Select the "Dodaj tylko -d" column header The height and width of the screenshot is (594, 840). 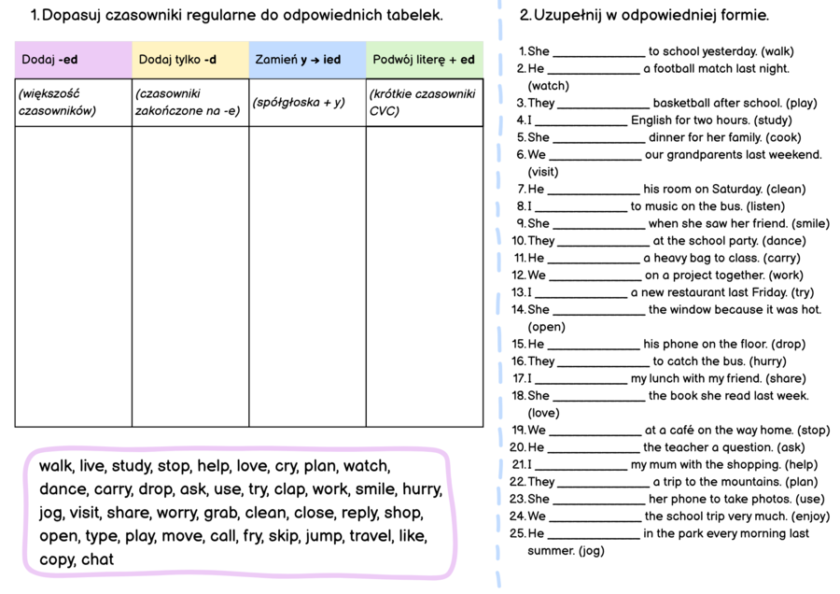coord(190,60)
